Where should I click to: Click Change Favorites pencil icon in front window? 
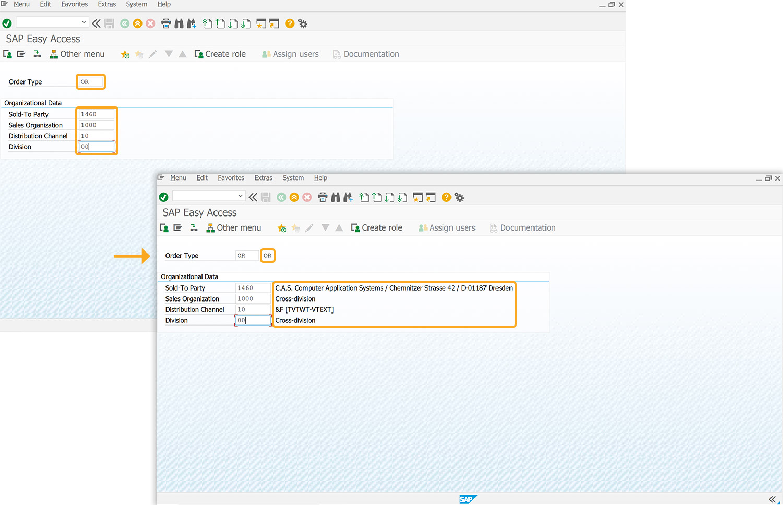[310, 228]
